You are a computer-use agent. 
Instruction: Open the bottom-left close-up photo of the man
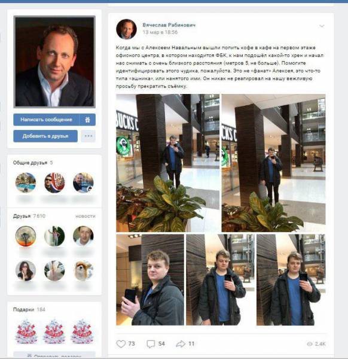click(x=150, y=279)
